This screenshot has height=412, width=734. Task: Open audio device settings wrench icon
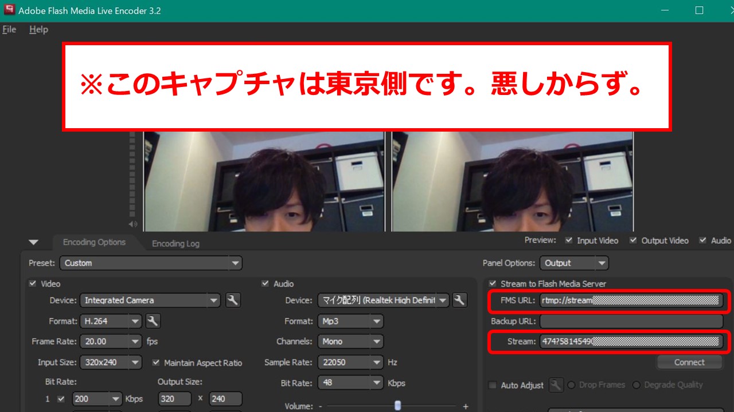(459, 300)
